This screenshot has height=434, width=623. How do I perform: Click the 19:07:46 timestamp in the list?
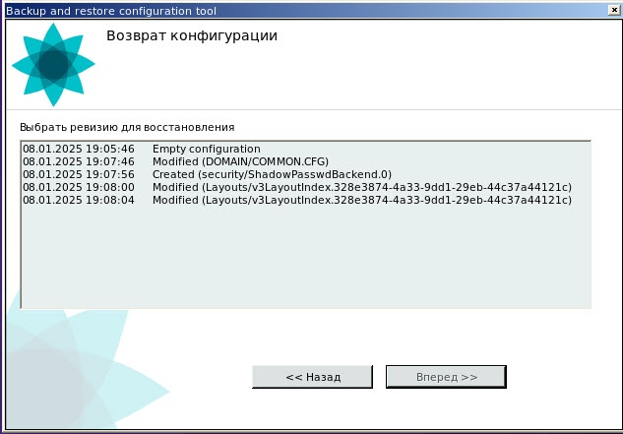coord(79,161)
